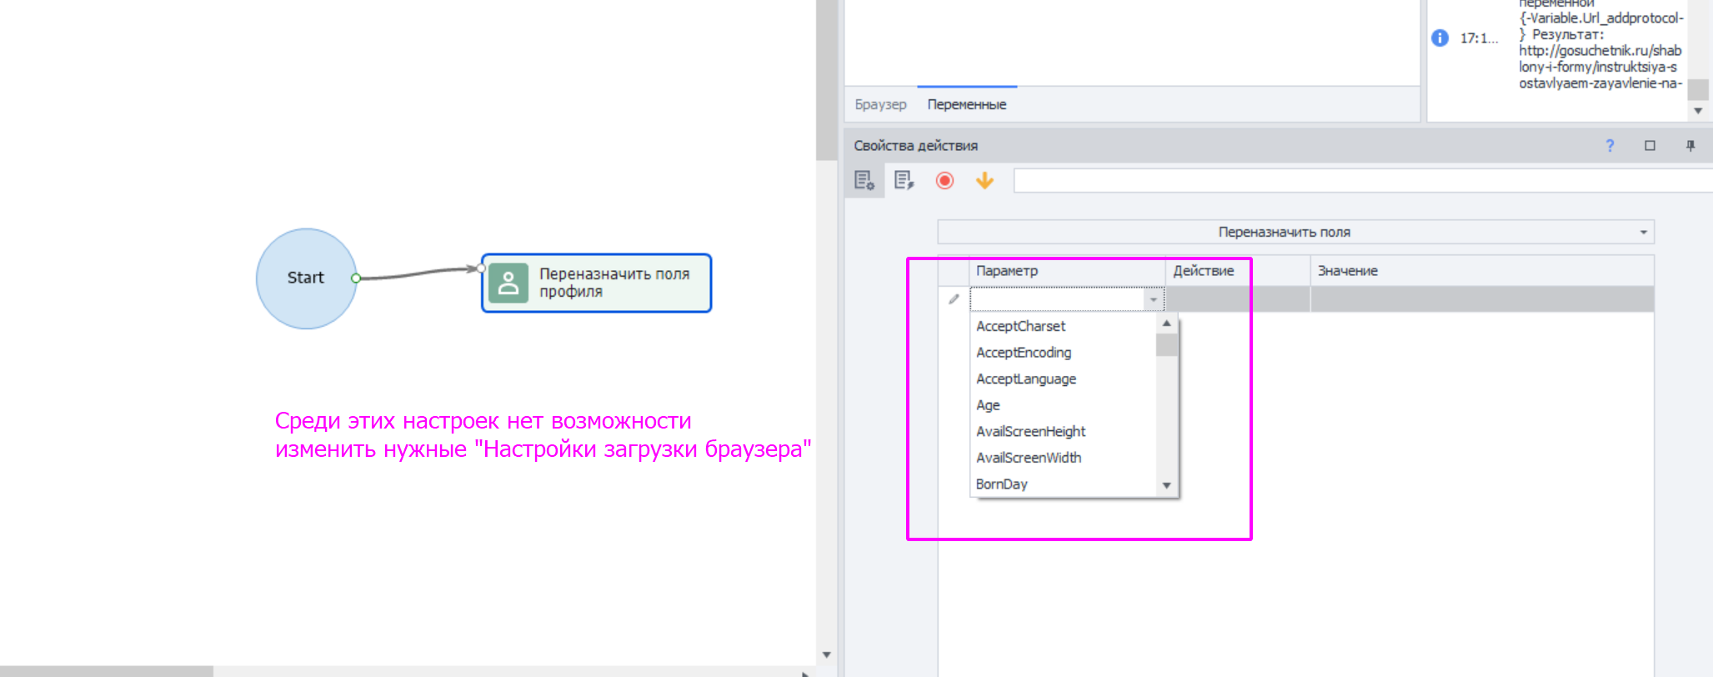Viewport: 1713px width, 677px height.
Task: Pin the action properties panel
Action: click(x=1690, y=145)
